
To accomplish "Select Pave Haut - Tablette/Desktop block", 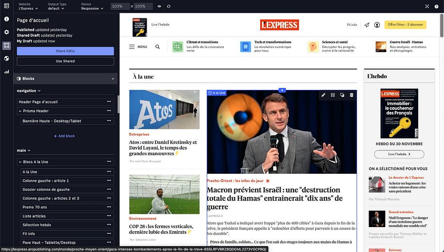I will pyautogui.click(x=67, y=242).
